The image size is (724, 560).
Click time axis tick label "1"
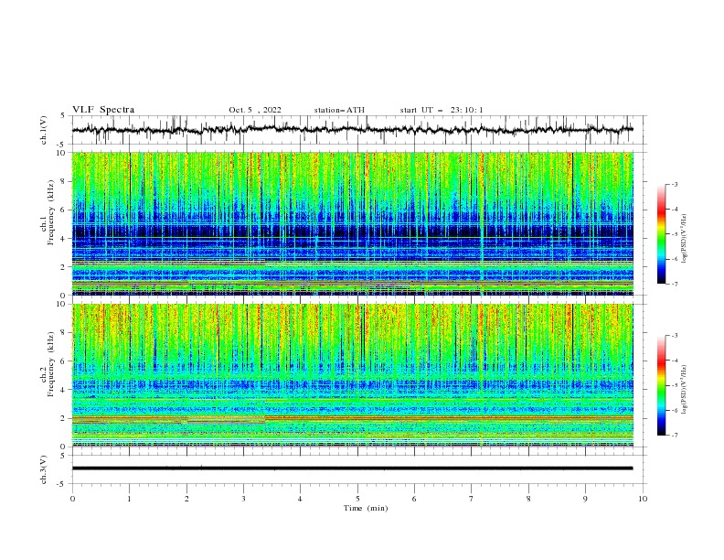129,499
